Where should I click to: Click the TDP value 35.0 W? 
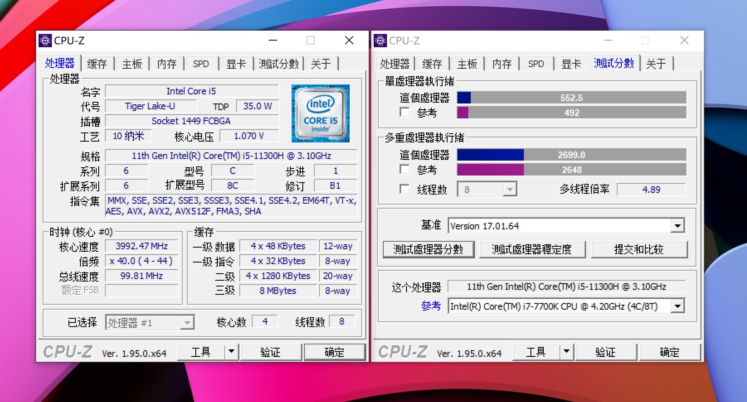258,106
